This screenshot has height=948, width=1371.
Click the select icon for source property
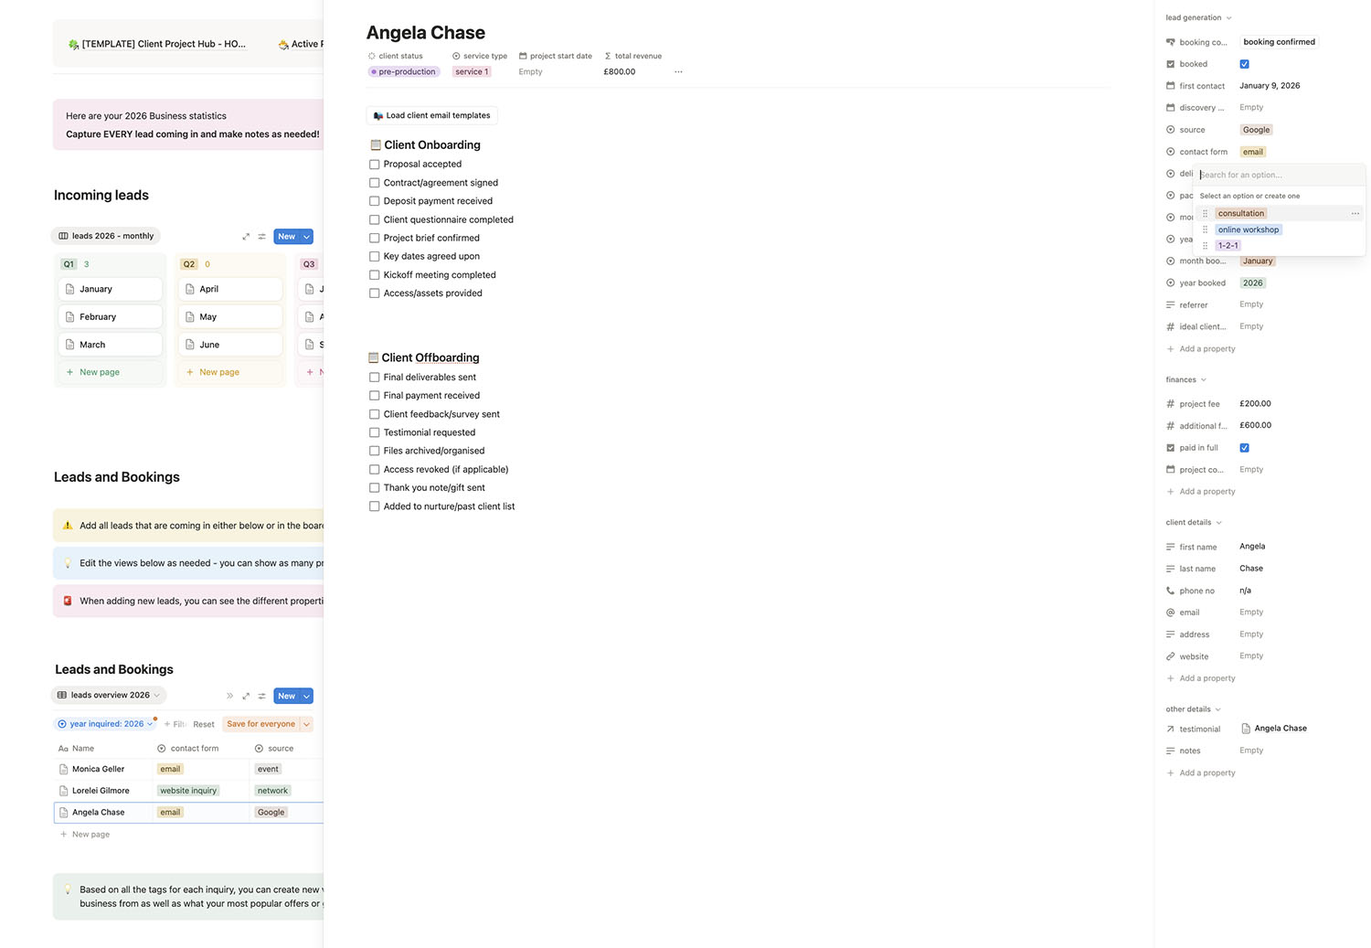pyautogui.click(x=1171, y=130)
